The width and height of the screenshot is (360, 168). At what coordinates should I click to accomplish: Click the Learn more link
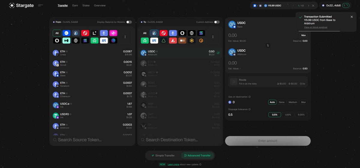point(173,164)
